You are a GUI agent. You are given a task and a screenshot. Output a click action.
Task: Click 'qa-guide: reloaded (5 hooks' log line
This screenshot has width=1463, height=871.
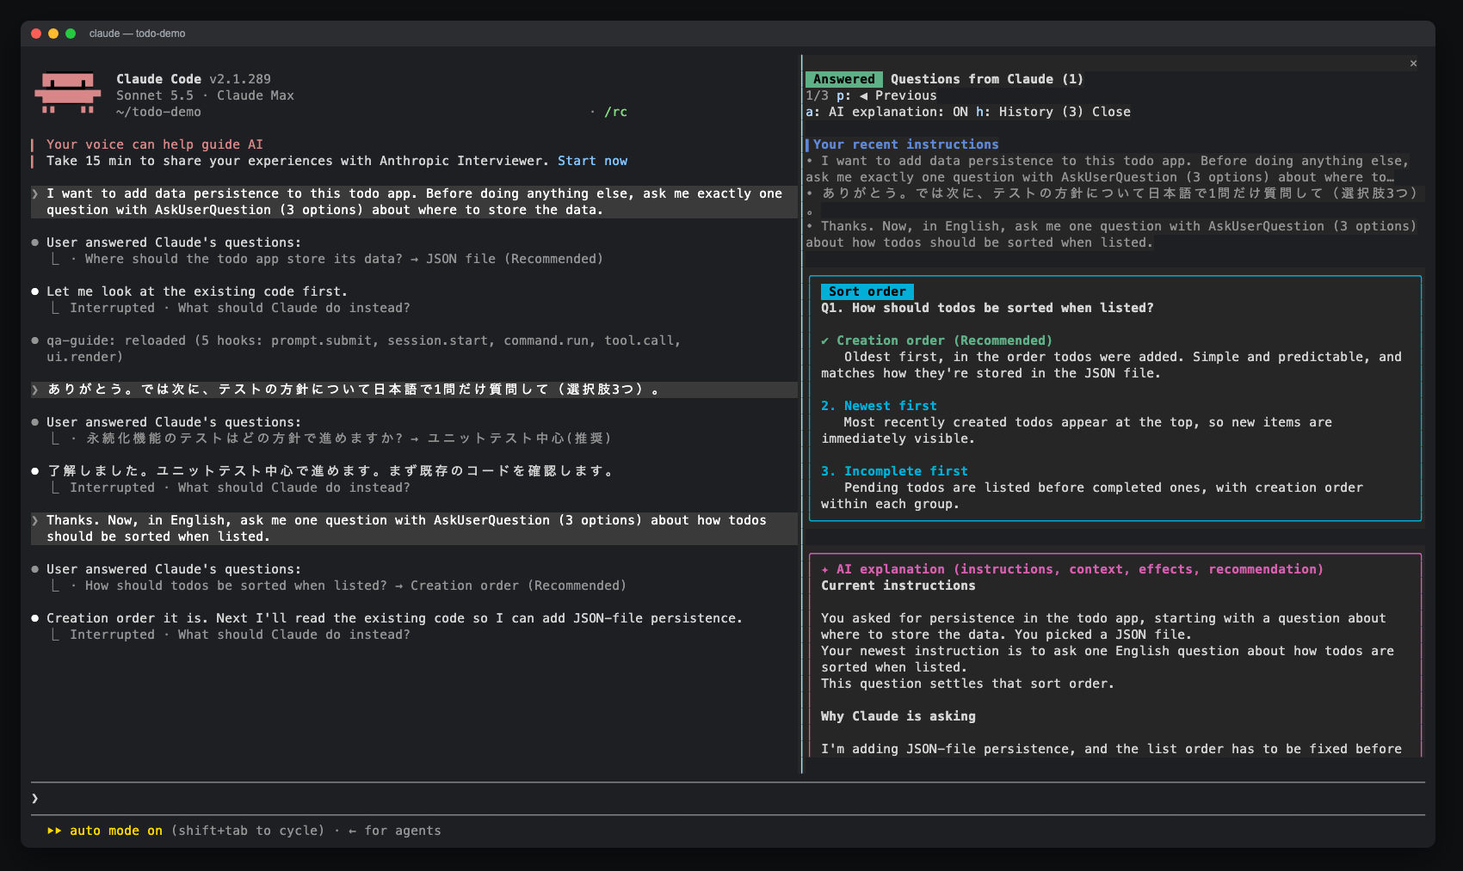363,348
